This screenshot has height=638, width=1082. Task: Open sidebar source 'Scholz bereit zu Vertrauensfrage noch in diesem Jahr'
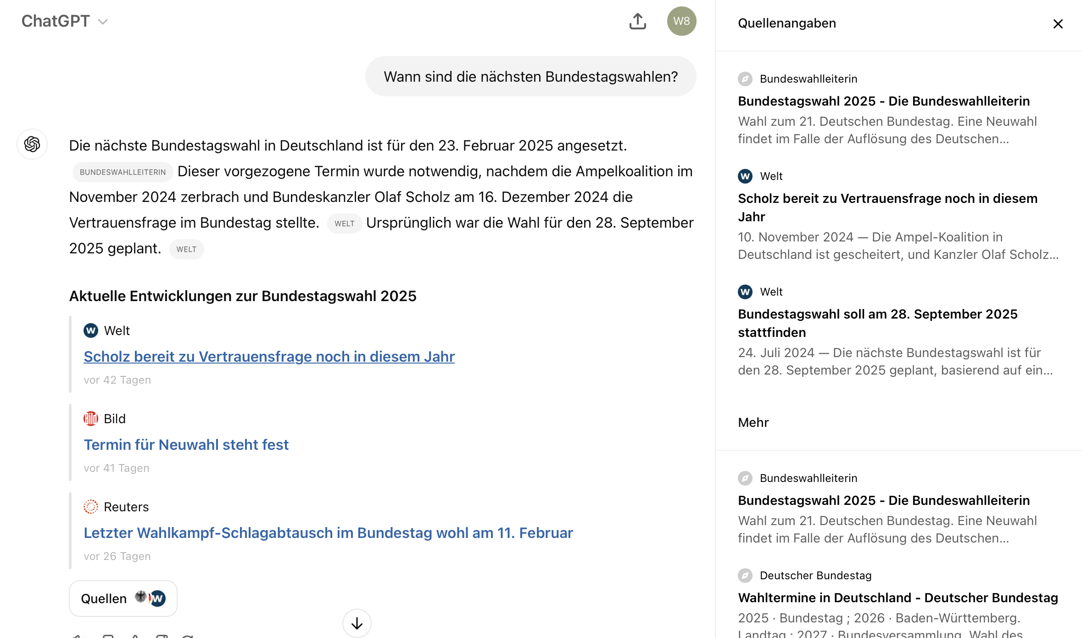(887, 207)
